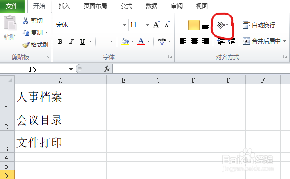290x179 pixels.
Task: Click the fx insert function button
Action: pyautogui.click(x=107, y=69)
